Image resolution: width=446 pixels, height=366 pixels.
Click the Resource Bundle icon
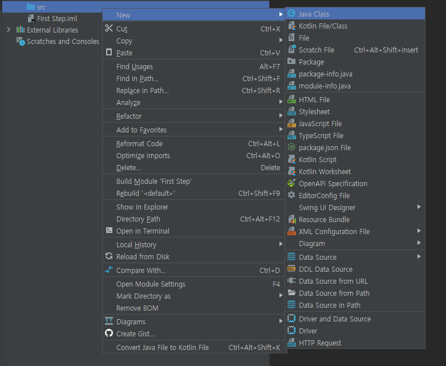(x=292, y=219)
